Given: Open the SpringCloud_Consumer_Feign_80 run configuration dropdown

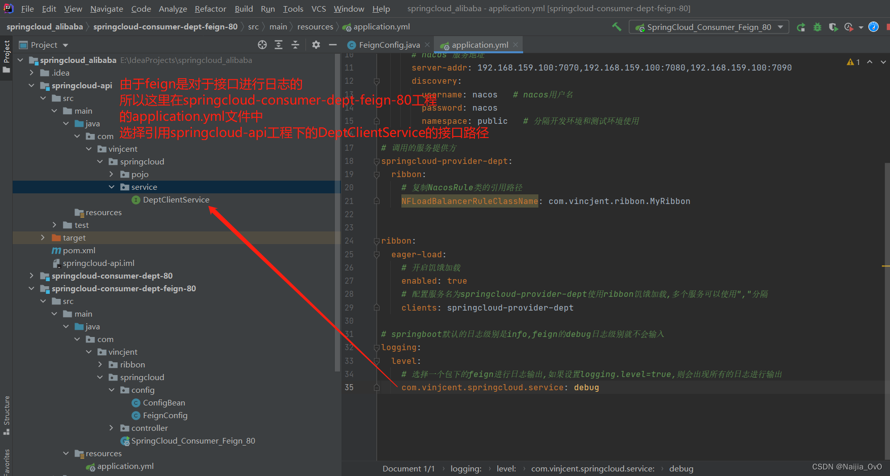Looking at the screenshot, I should (x=709, y=27).
